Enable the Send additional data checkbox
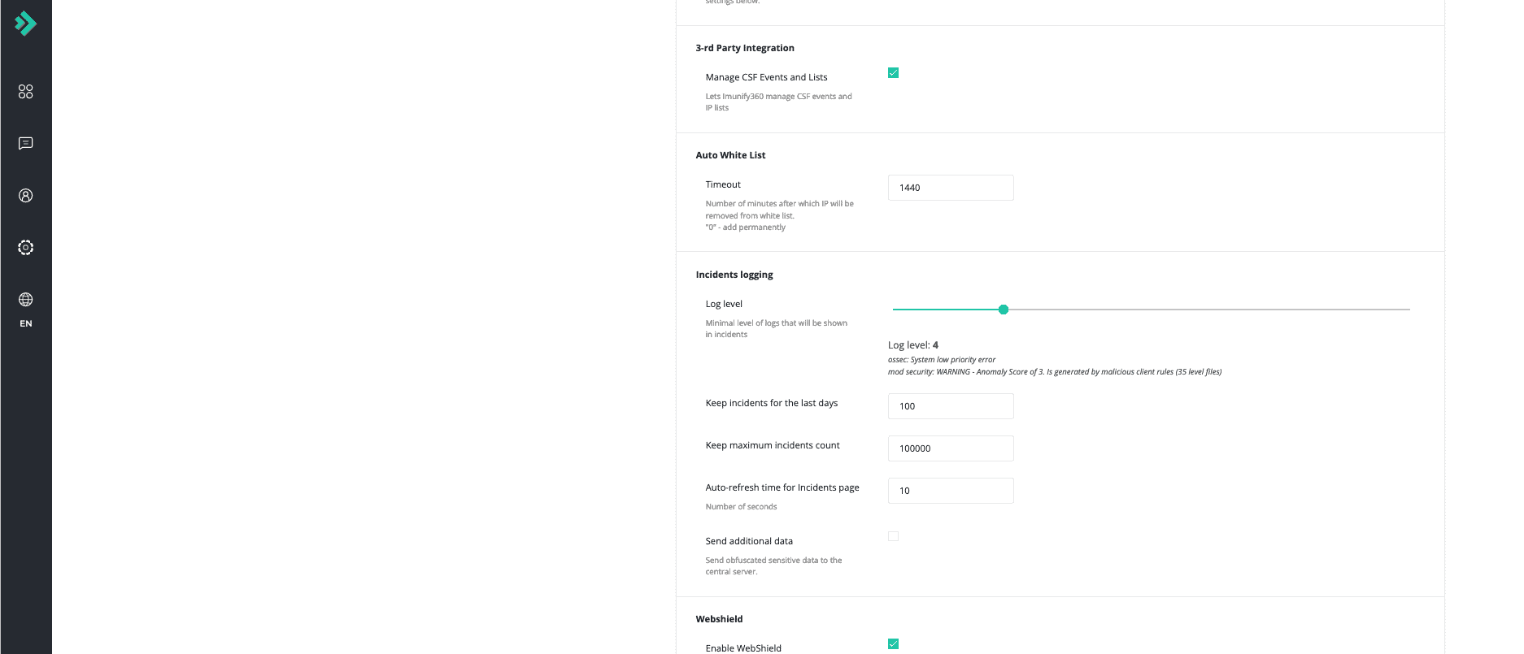This screenshot has height=654, width=1524. tap(893, 536)
